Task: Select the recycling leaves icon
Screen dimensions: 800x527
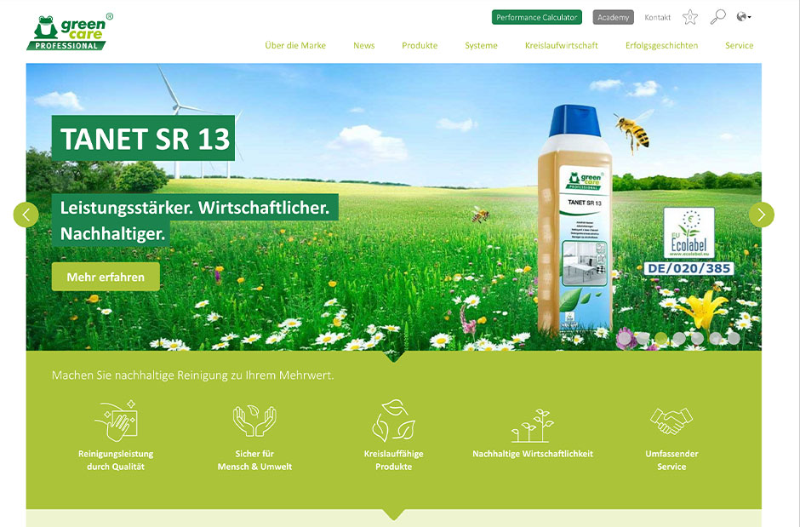Action: click(393, 421)
